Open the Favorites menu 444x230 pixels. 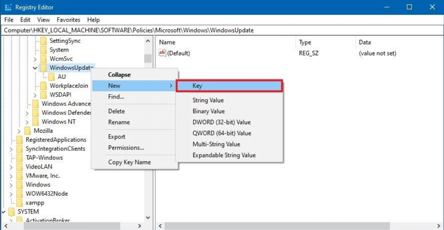68,20
